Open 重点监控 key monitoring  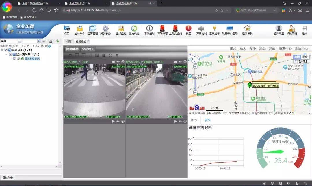point(121,29)
